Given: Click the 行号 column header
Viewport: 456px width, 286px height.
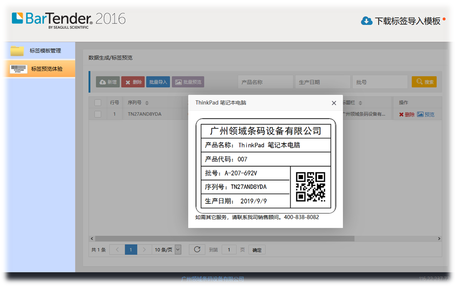Looking at the screenshot, I should (114, 103).
